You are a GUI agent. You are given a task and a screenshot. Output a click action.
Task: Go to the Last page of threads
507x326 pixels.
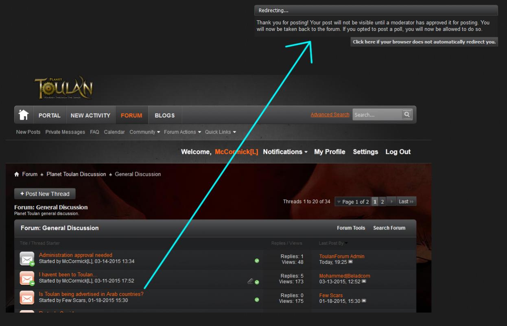(x=406, y=201)
